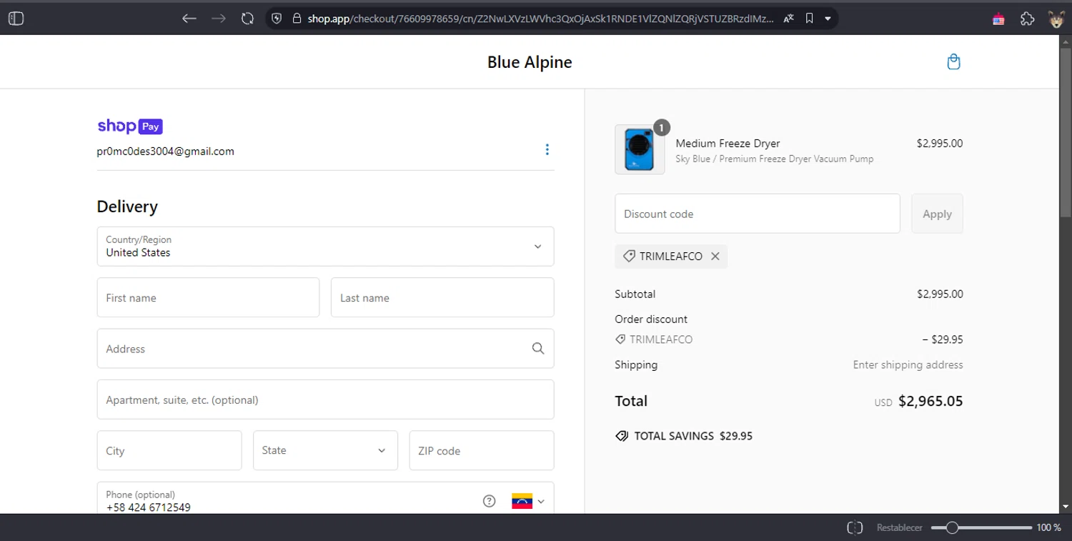The height and width of the screenshot is (541, 1072).
Task: Click the Address input field
Action: coord(325,349)
